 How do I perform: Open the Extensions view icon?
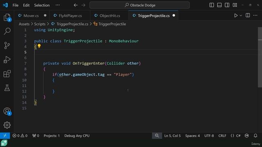pyautogui.click(x=7, y=73)
